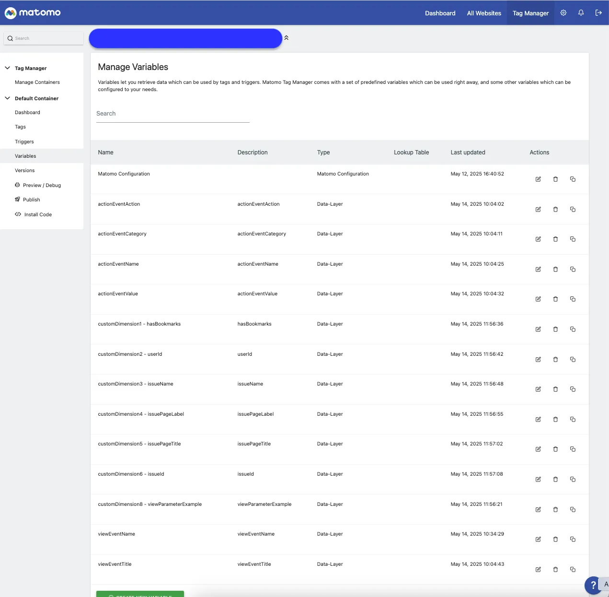Go to Dashboard in the top navigation

tap(440, 13)
